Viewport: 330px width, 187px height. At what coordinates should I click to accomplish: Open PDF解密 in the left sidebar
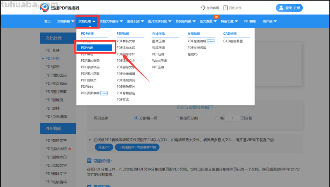[52, 67]
